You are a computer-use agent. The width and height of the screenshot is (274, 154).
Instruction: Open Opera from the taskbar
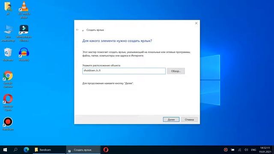[x=106, y=150]
